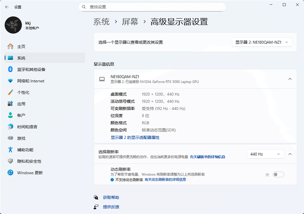The image size is (304, 214).
Task: Click the search magnifier icon
Action: [x=84, y=7]
